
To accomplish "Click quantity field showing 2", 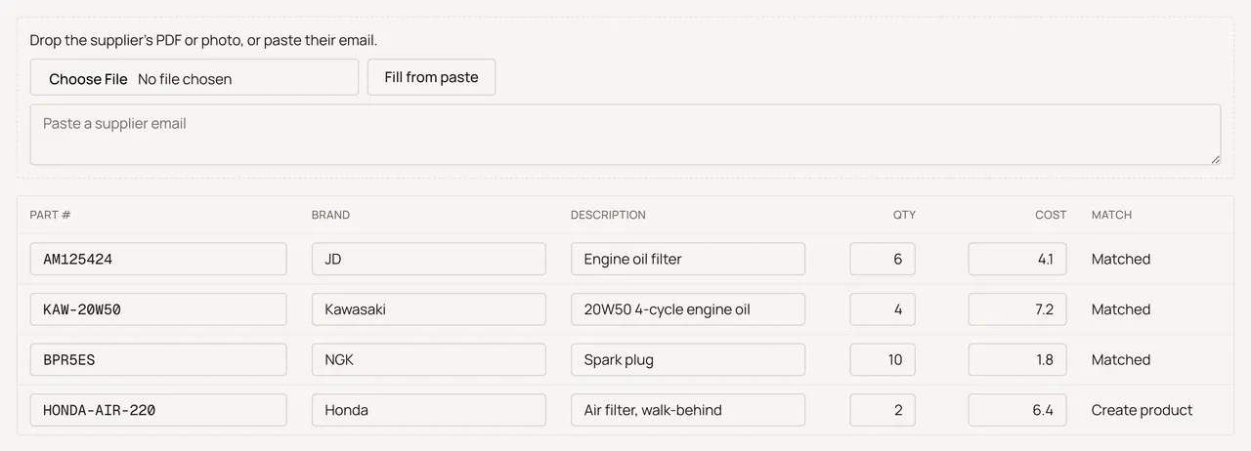I will click(883, 410).
